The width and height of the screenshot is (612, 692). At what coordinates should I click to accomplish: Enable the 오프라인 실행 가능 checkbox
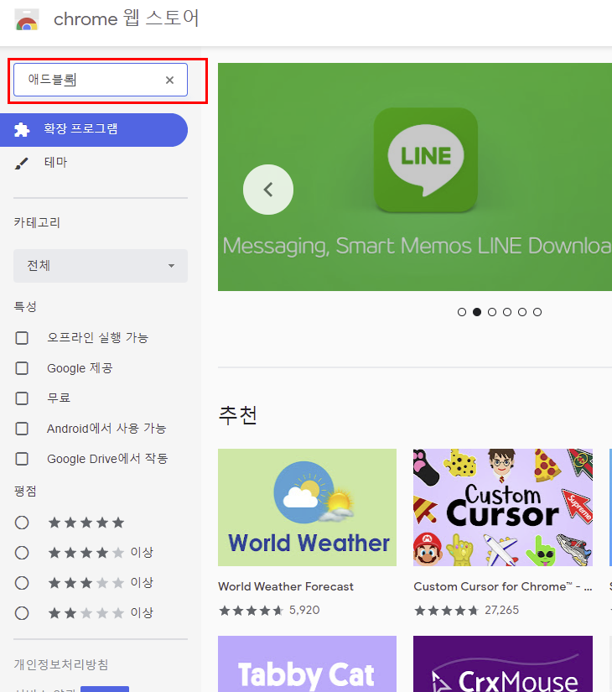[22, 338]
